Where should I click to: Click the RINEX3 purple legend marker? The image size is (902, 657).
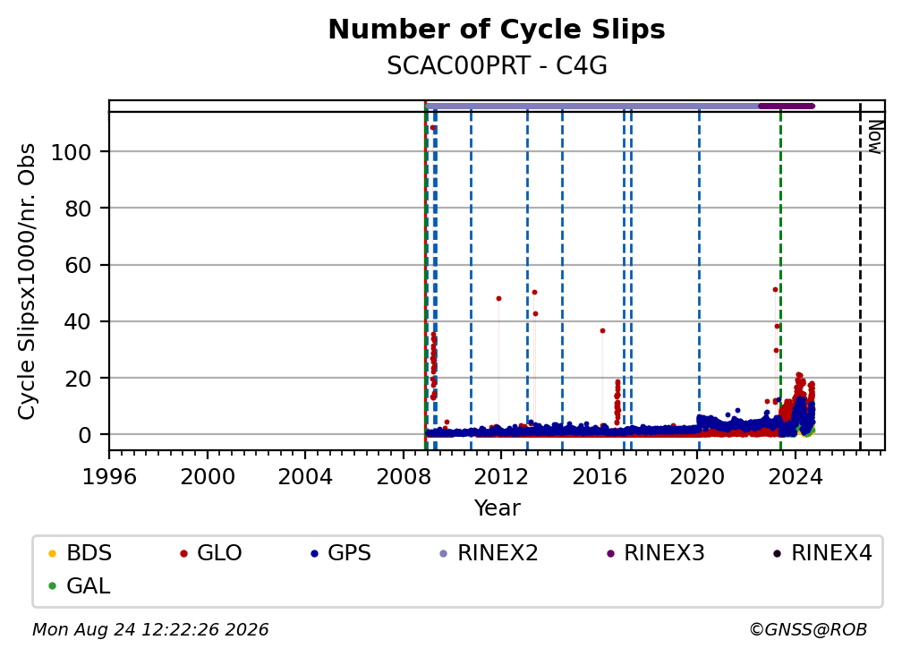[x=610, y=553]
